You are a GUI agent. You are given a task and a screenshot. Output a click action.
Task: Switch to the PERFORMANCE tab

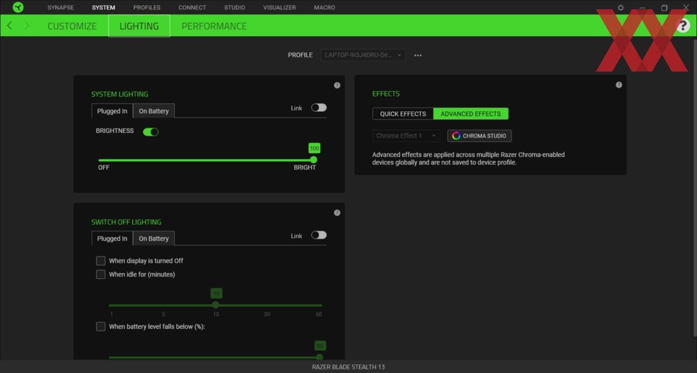pos(214,26)
